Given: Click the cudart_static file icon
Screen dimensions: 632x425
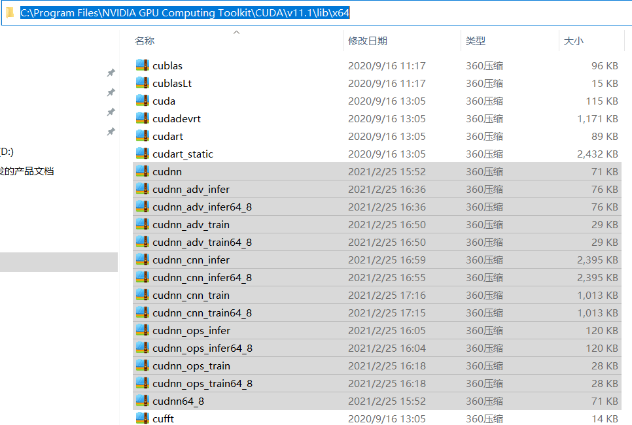Looking at the screenshot, I should click(143, 154).
